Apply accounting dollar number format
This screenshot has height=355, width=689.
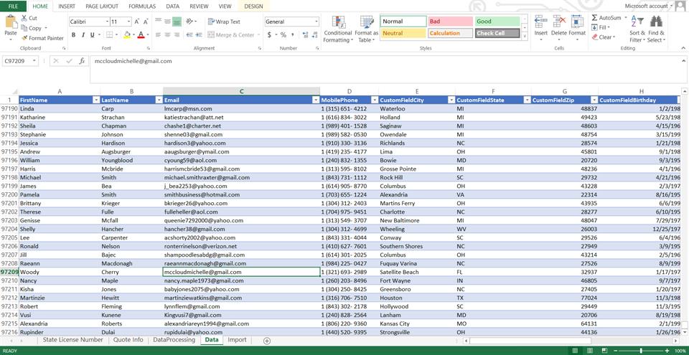tap(269, 34)
